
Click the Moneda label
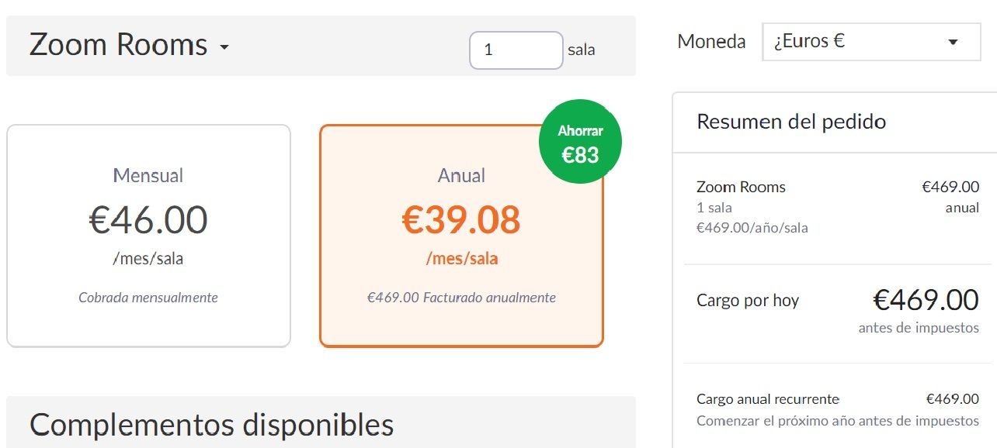(711, 42)
